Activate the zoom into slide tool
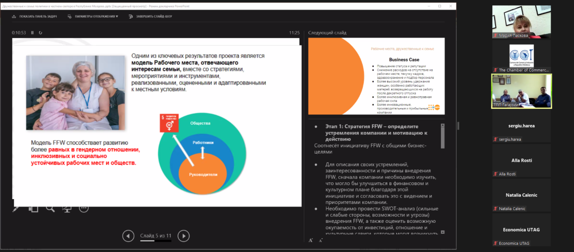This screenshot has width=574, height=252. pyautogui.click(x=50, y=209)
